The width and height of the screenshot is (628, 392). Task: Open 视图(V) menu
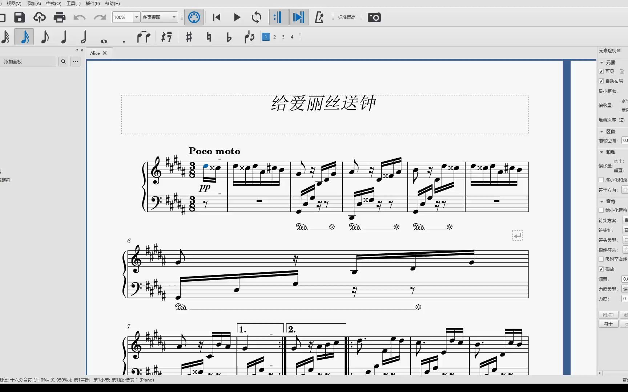[x=14, y=3]
